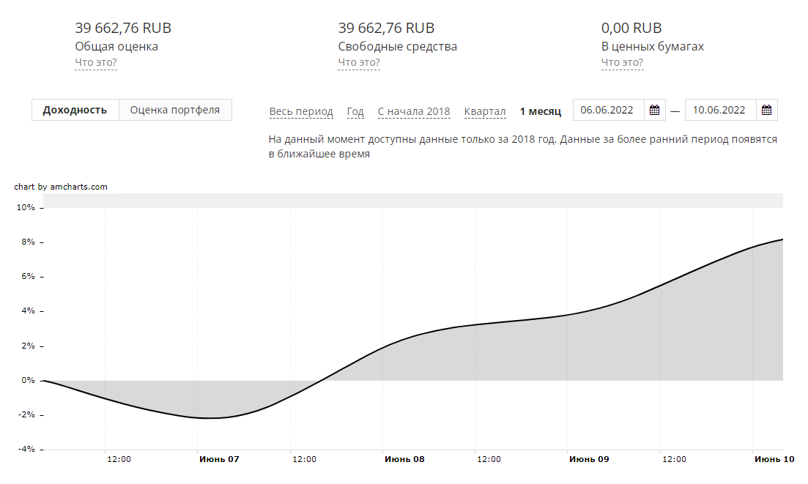Select the Весь период range
This screenshot has width=808, height=484.
pyautogui.click(x=301, y=111)
